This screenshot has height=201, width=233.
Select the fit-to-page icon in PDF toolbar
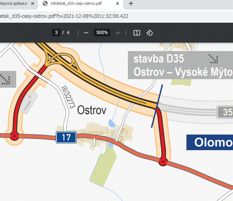pyautogui.click(x=137, y=32)
